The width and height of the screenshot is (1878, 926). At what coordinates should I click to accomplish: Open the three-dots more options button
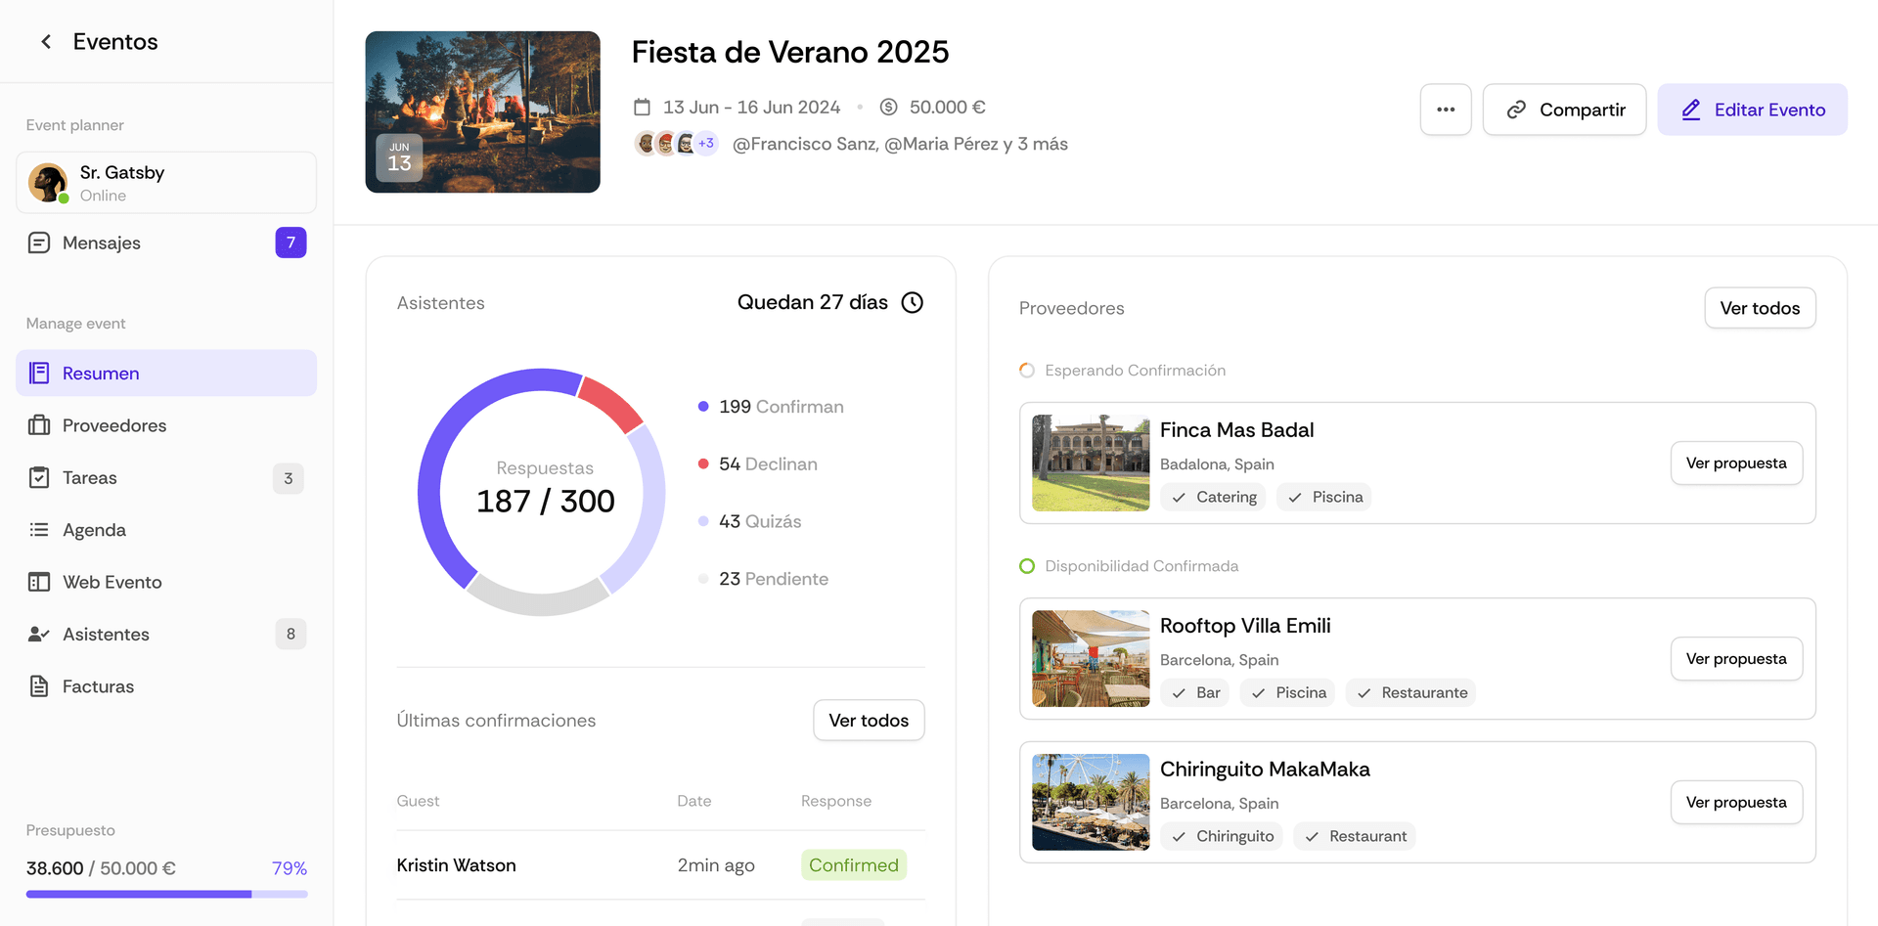[x=1446, y=110]
